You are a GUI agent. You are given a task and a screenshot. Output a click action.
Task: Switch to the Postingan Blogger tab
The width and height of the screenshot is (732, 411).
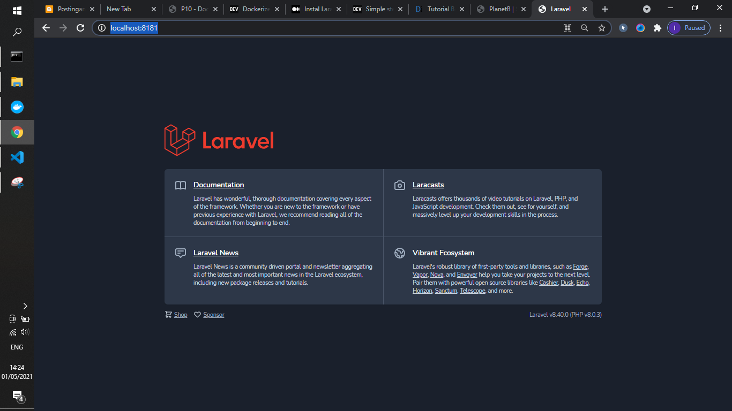click(x=69, y=9)
